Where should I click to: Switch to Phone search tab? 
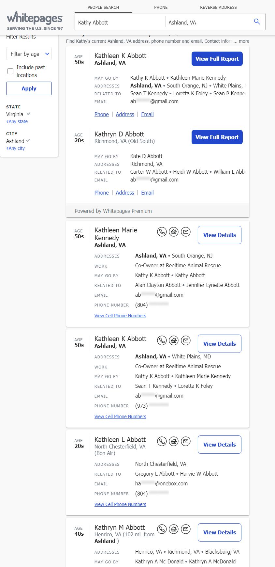(161, 7)
